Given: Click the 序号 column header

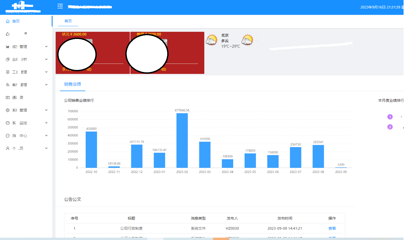Looking at the screenshot, I should (74, 218).
